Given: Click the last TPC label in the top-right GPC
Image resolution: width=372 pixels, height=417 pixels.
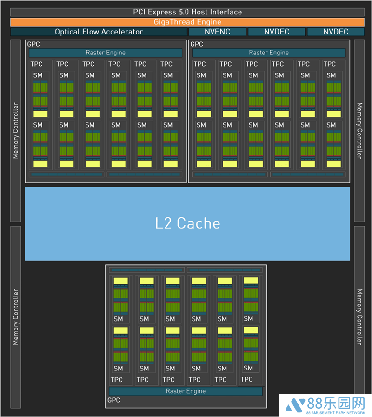Looking at the screenshot, I should [330, 64].
